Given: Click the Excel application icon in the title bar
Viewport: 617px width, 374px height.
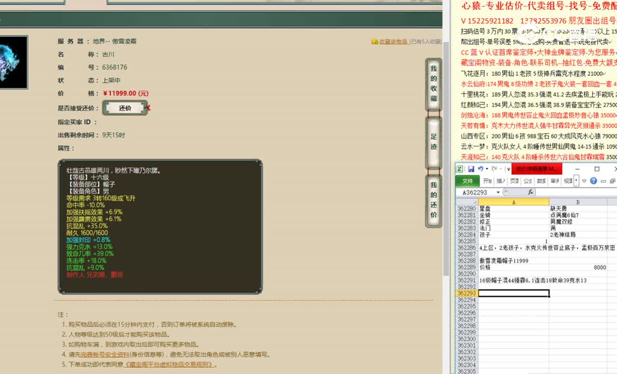Looking at the screenshot, I should pyautogui.click(x=459, y=169).
